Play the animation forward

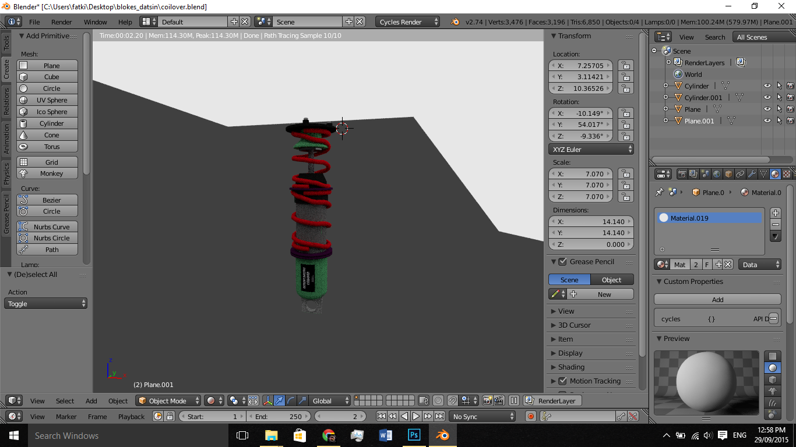click(416, 416)
